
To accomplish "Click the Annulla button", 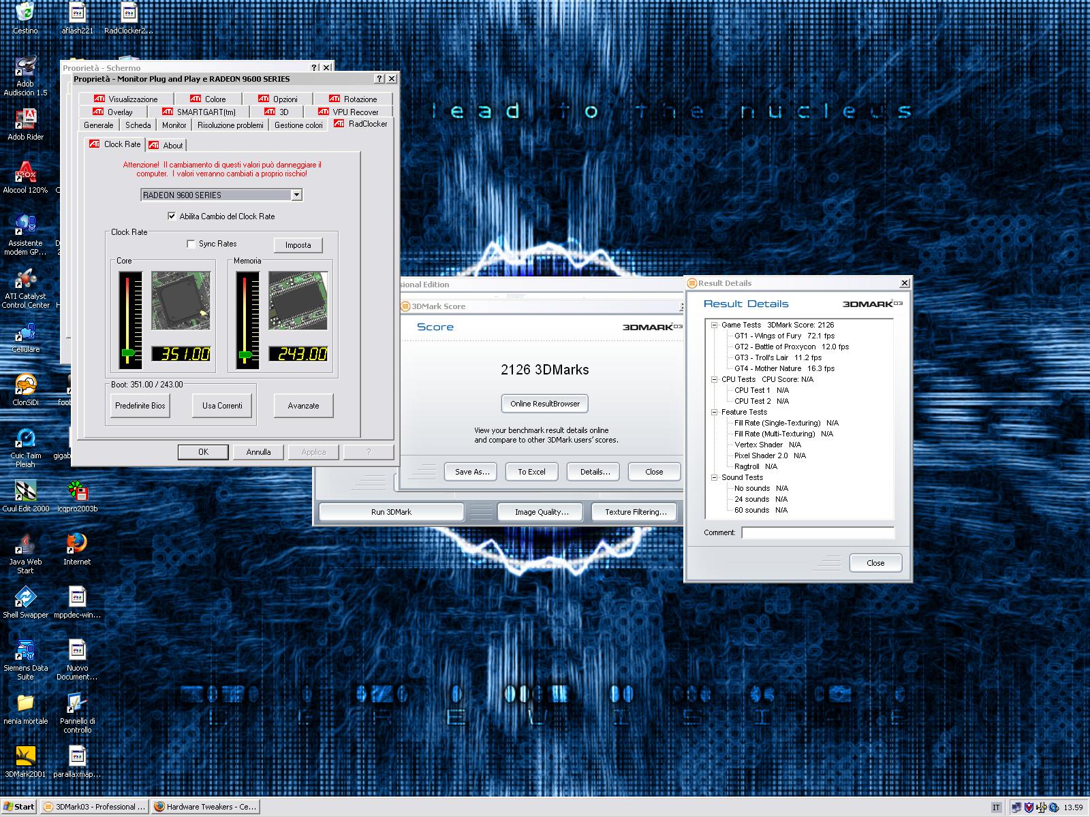I will point(258,452).
